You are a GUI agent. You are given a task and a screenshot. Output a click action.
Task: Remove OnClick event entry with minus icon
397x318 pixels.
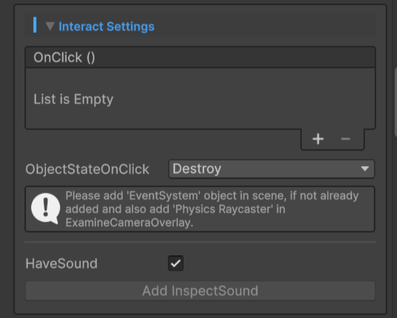coord(346,139)
